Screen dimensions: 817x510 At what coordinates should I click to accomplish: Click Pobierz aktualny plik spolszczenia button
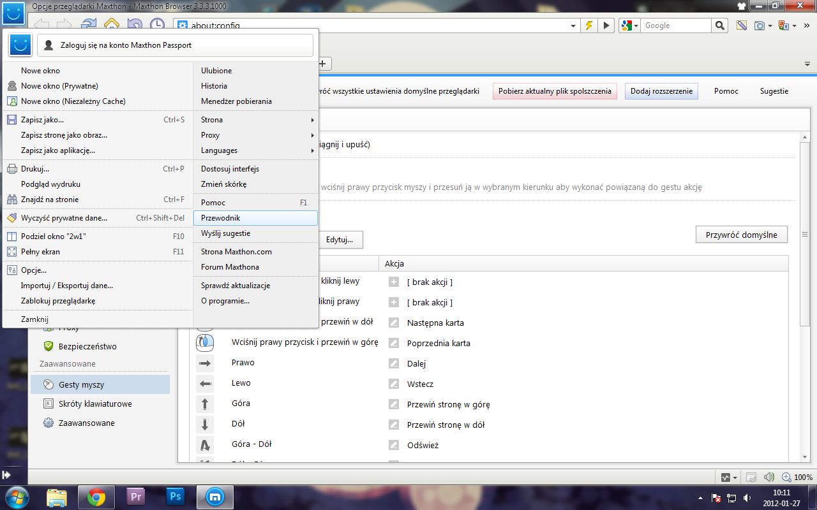point(555,91)
